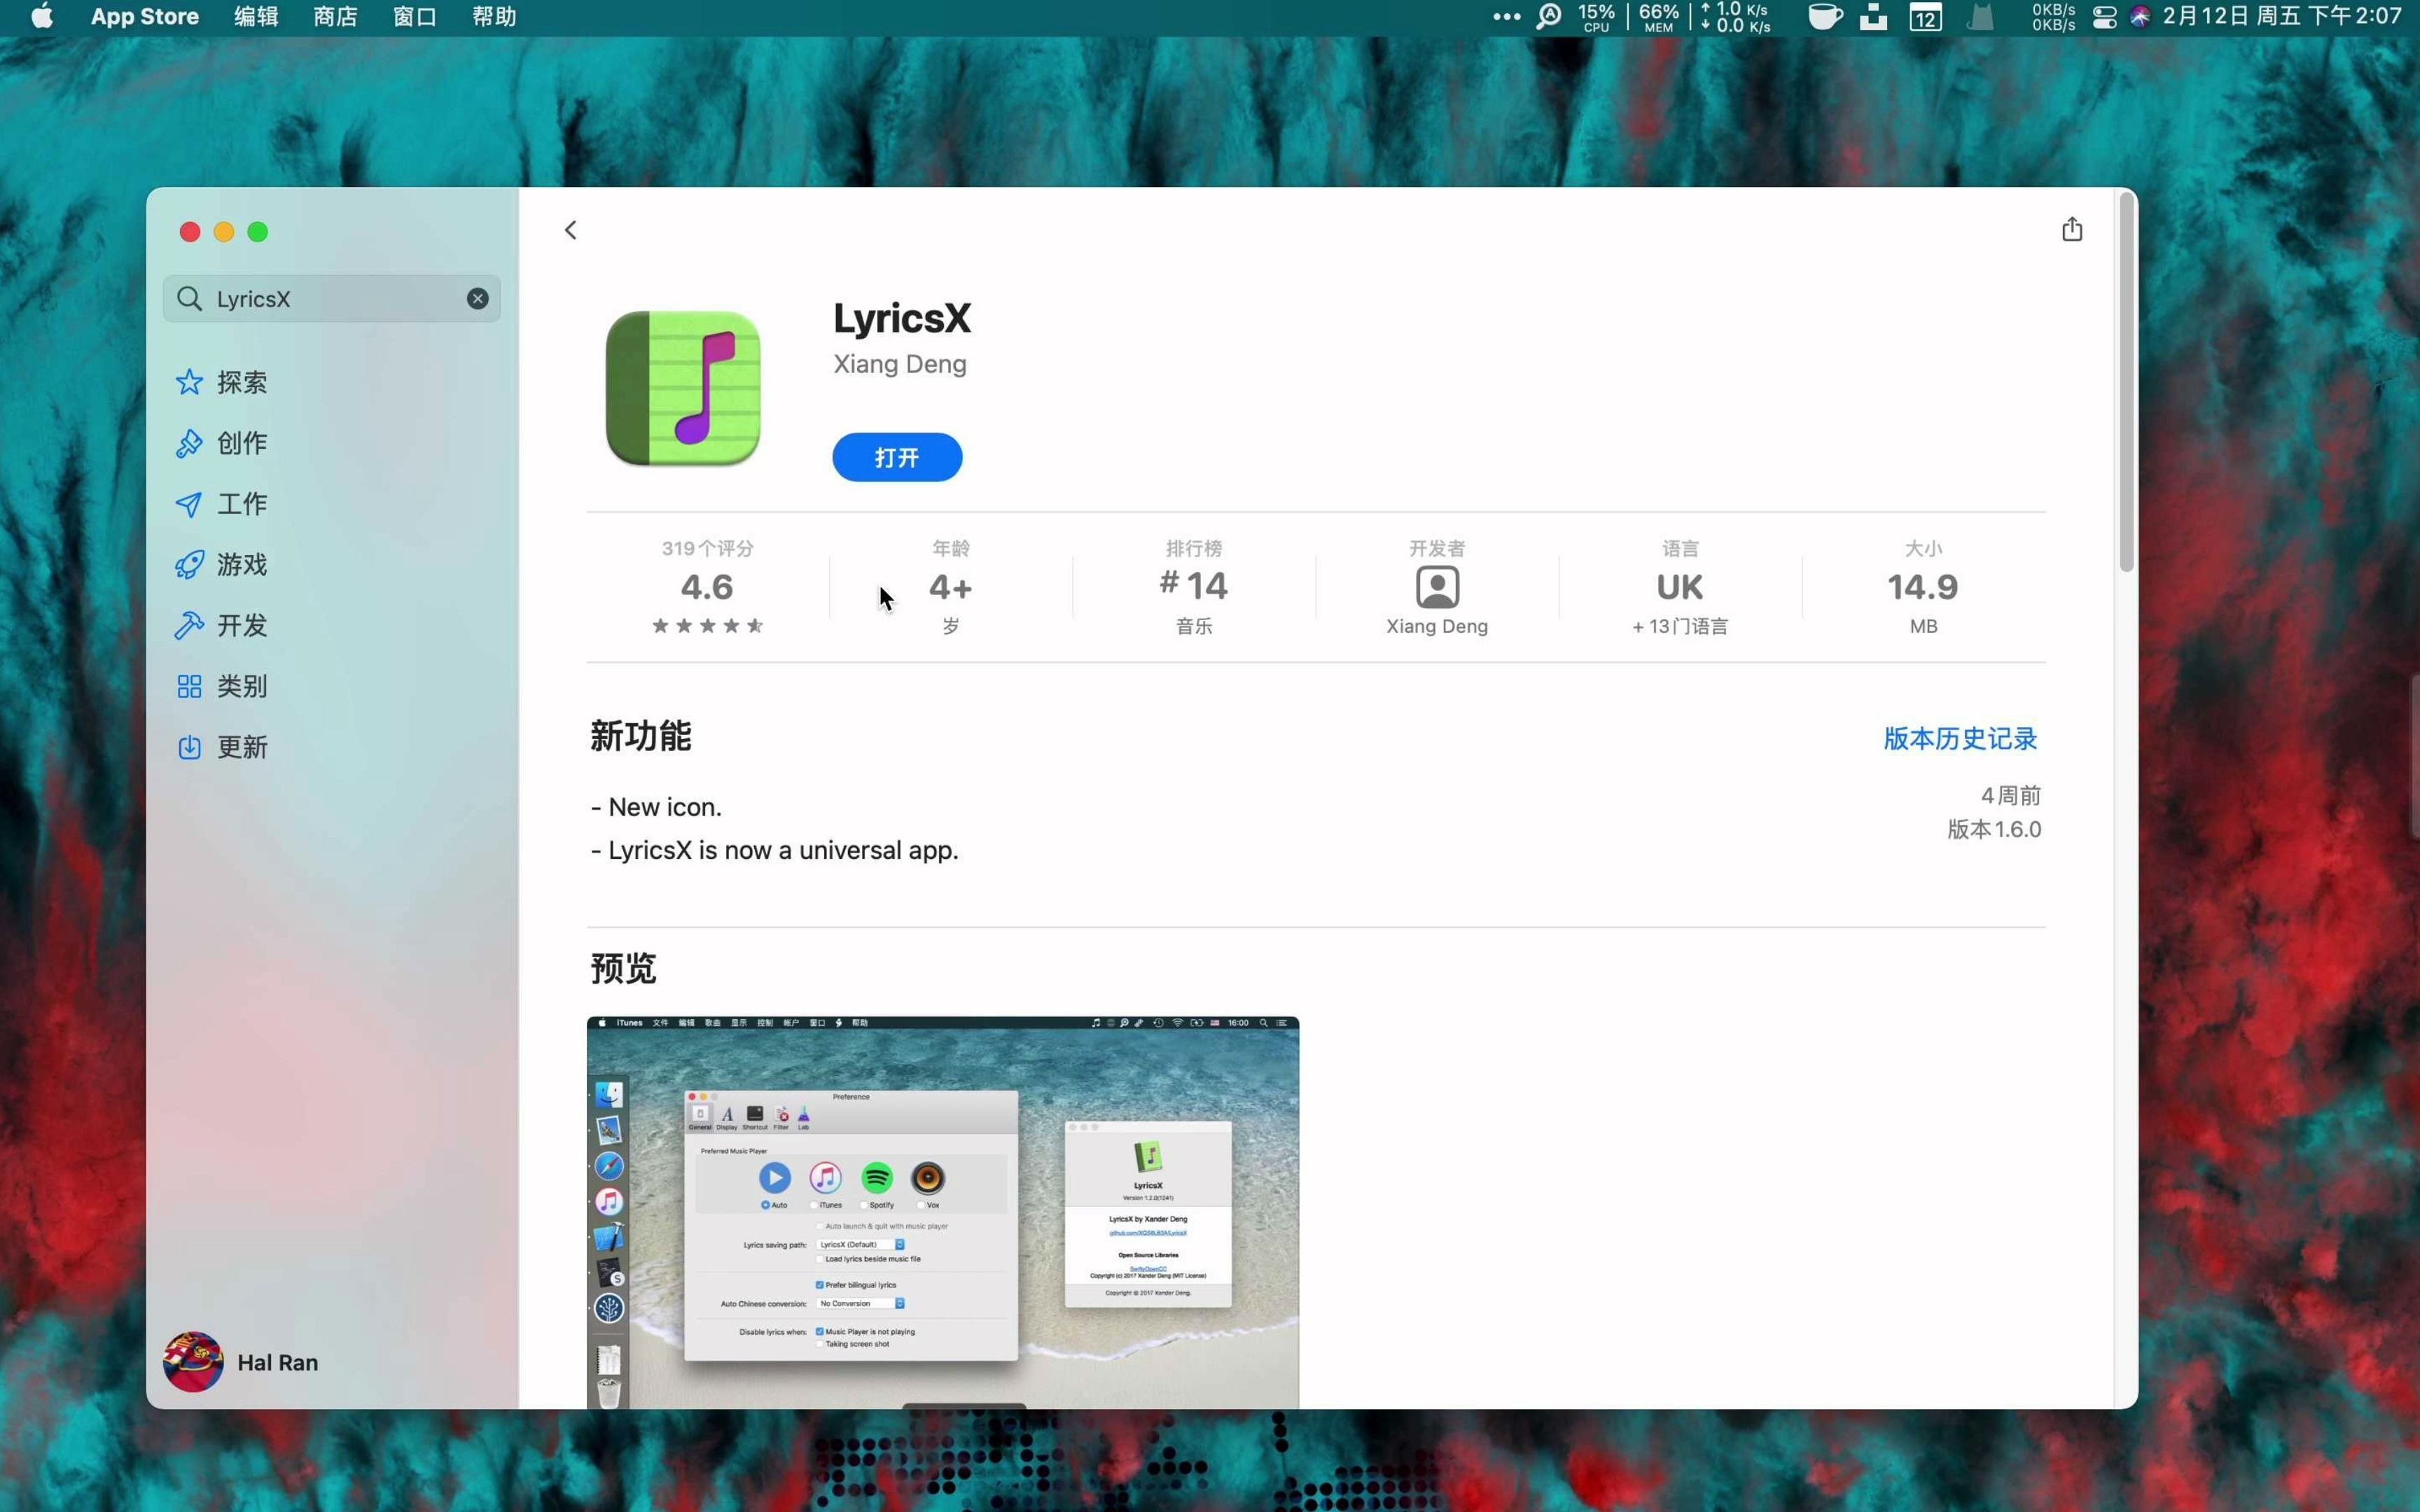The height and width of the screenshot is (1512, 2420).
Task: Open the 帮助 menu
Action: [494, 16]
